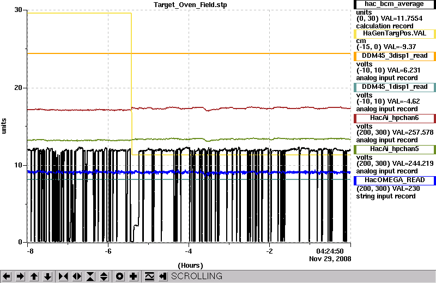Screen dimensions: 436x283
Task: Pan the plot left with the left arrow
Action: pyautogui.click(x=7, y=276)
